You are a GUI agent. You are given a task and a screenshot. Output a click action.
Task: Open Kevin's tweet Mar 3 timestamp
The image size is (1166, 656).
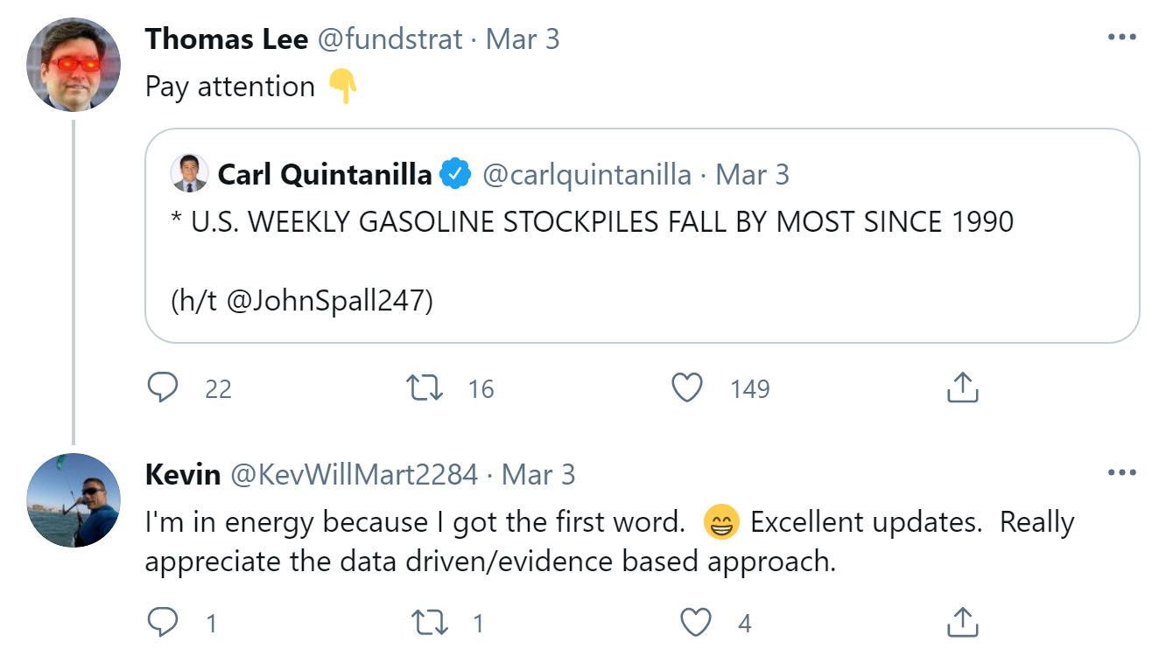539,475
